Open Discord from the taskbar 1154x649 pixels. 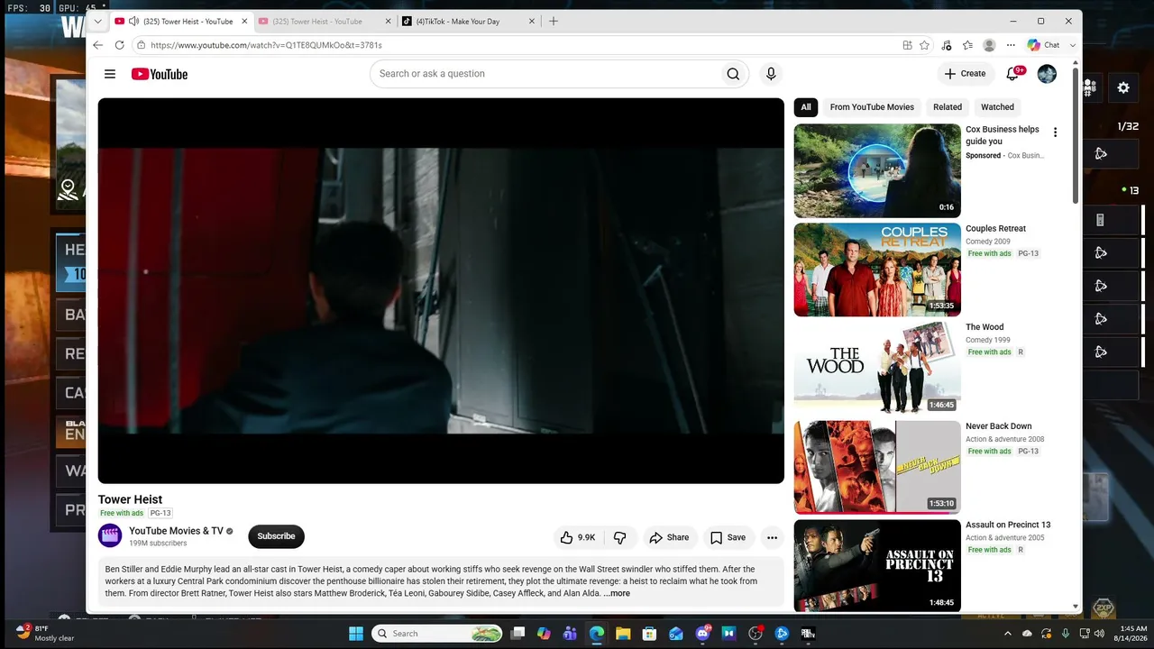point(703,634)
